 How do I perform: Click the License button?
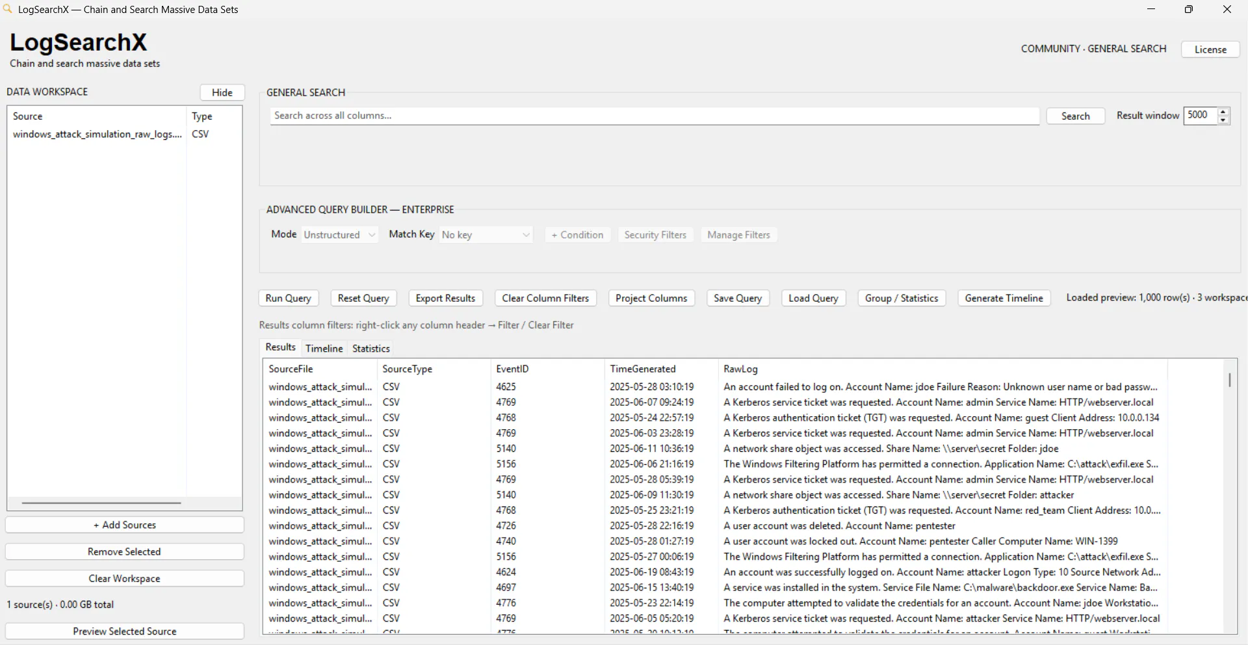(x=1210, y=49)
